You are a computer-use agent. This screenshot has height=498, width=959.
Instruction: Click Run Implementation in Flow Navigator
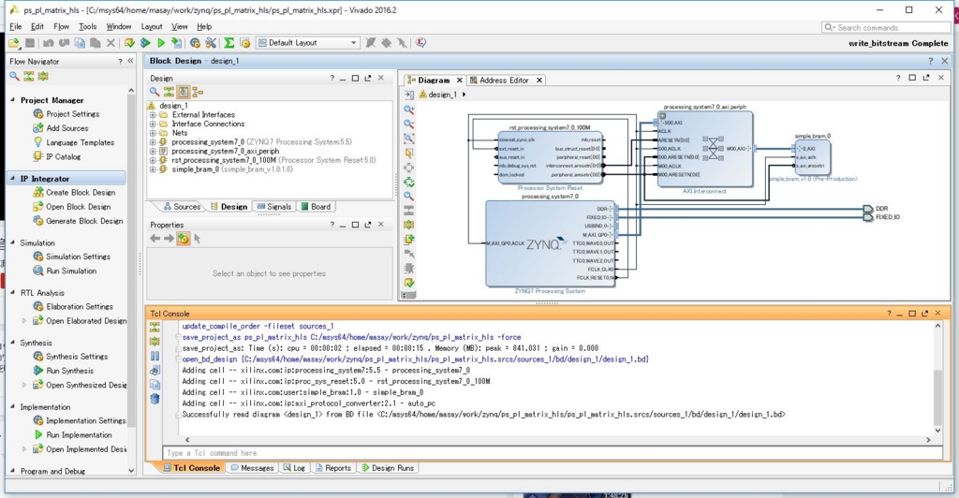click(79, 435)
